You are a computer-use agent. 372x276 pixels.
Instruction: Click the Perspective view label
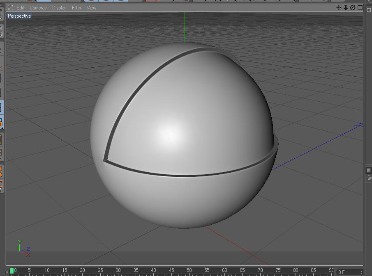tap(19, 16)
